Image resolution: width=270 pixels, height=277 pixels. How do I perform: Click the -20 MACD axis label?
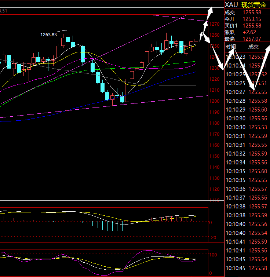point(213,238)
